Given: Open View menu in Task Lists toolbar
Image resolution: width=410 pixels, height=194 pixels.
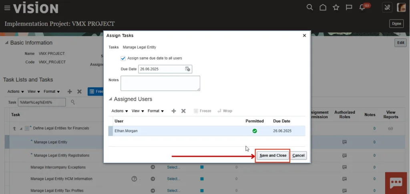Looking at the screenshot, I should click(x=34, y=92).
